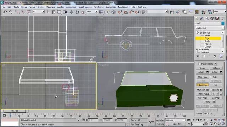Click the Slice Plane button
Screen dimensions: 227x127
[203, 77]
